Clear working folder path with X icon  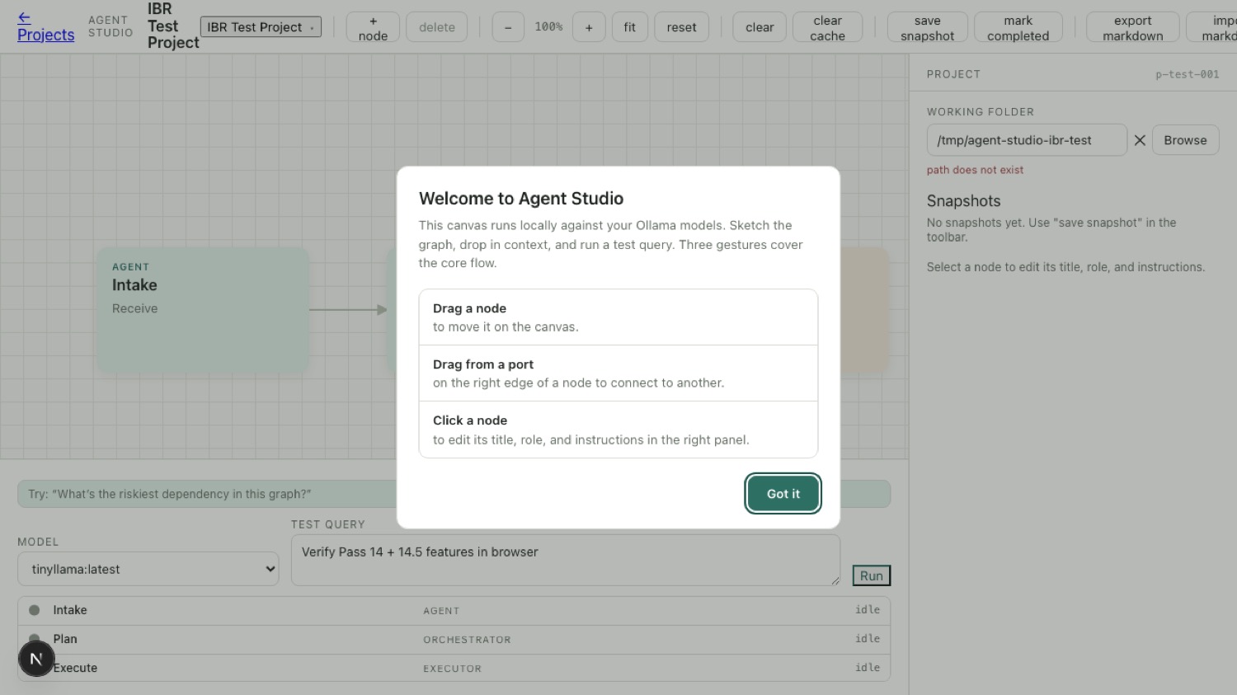1140,140
